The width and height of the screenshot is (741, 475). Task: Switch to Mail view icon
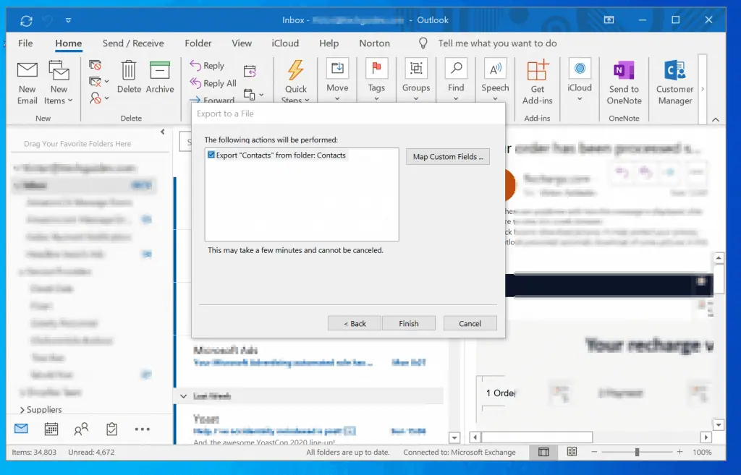click(x=21, y=429)
